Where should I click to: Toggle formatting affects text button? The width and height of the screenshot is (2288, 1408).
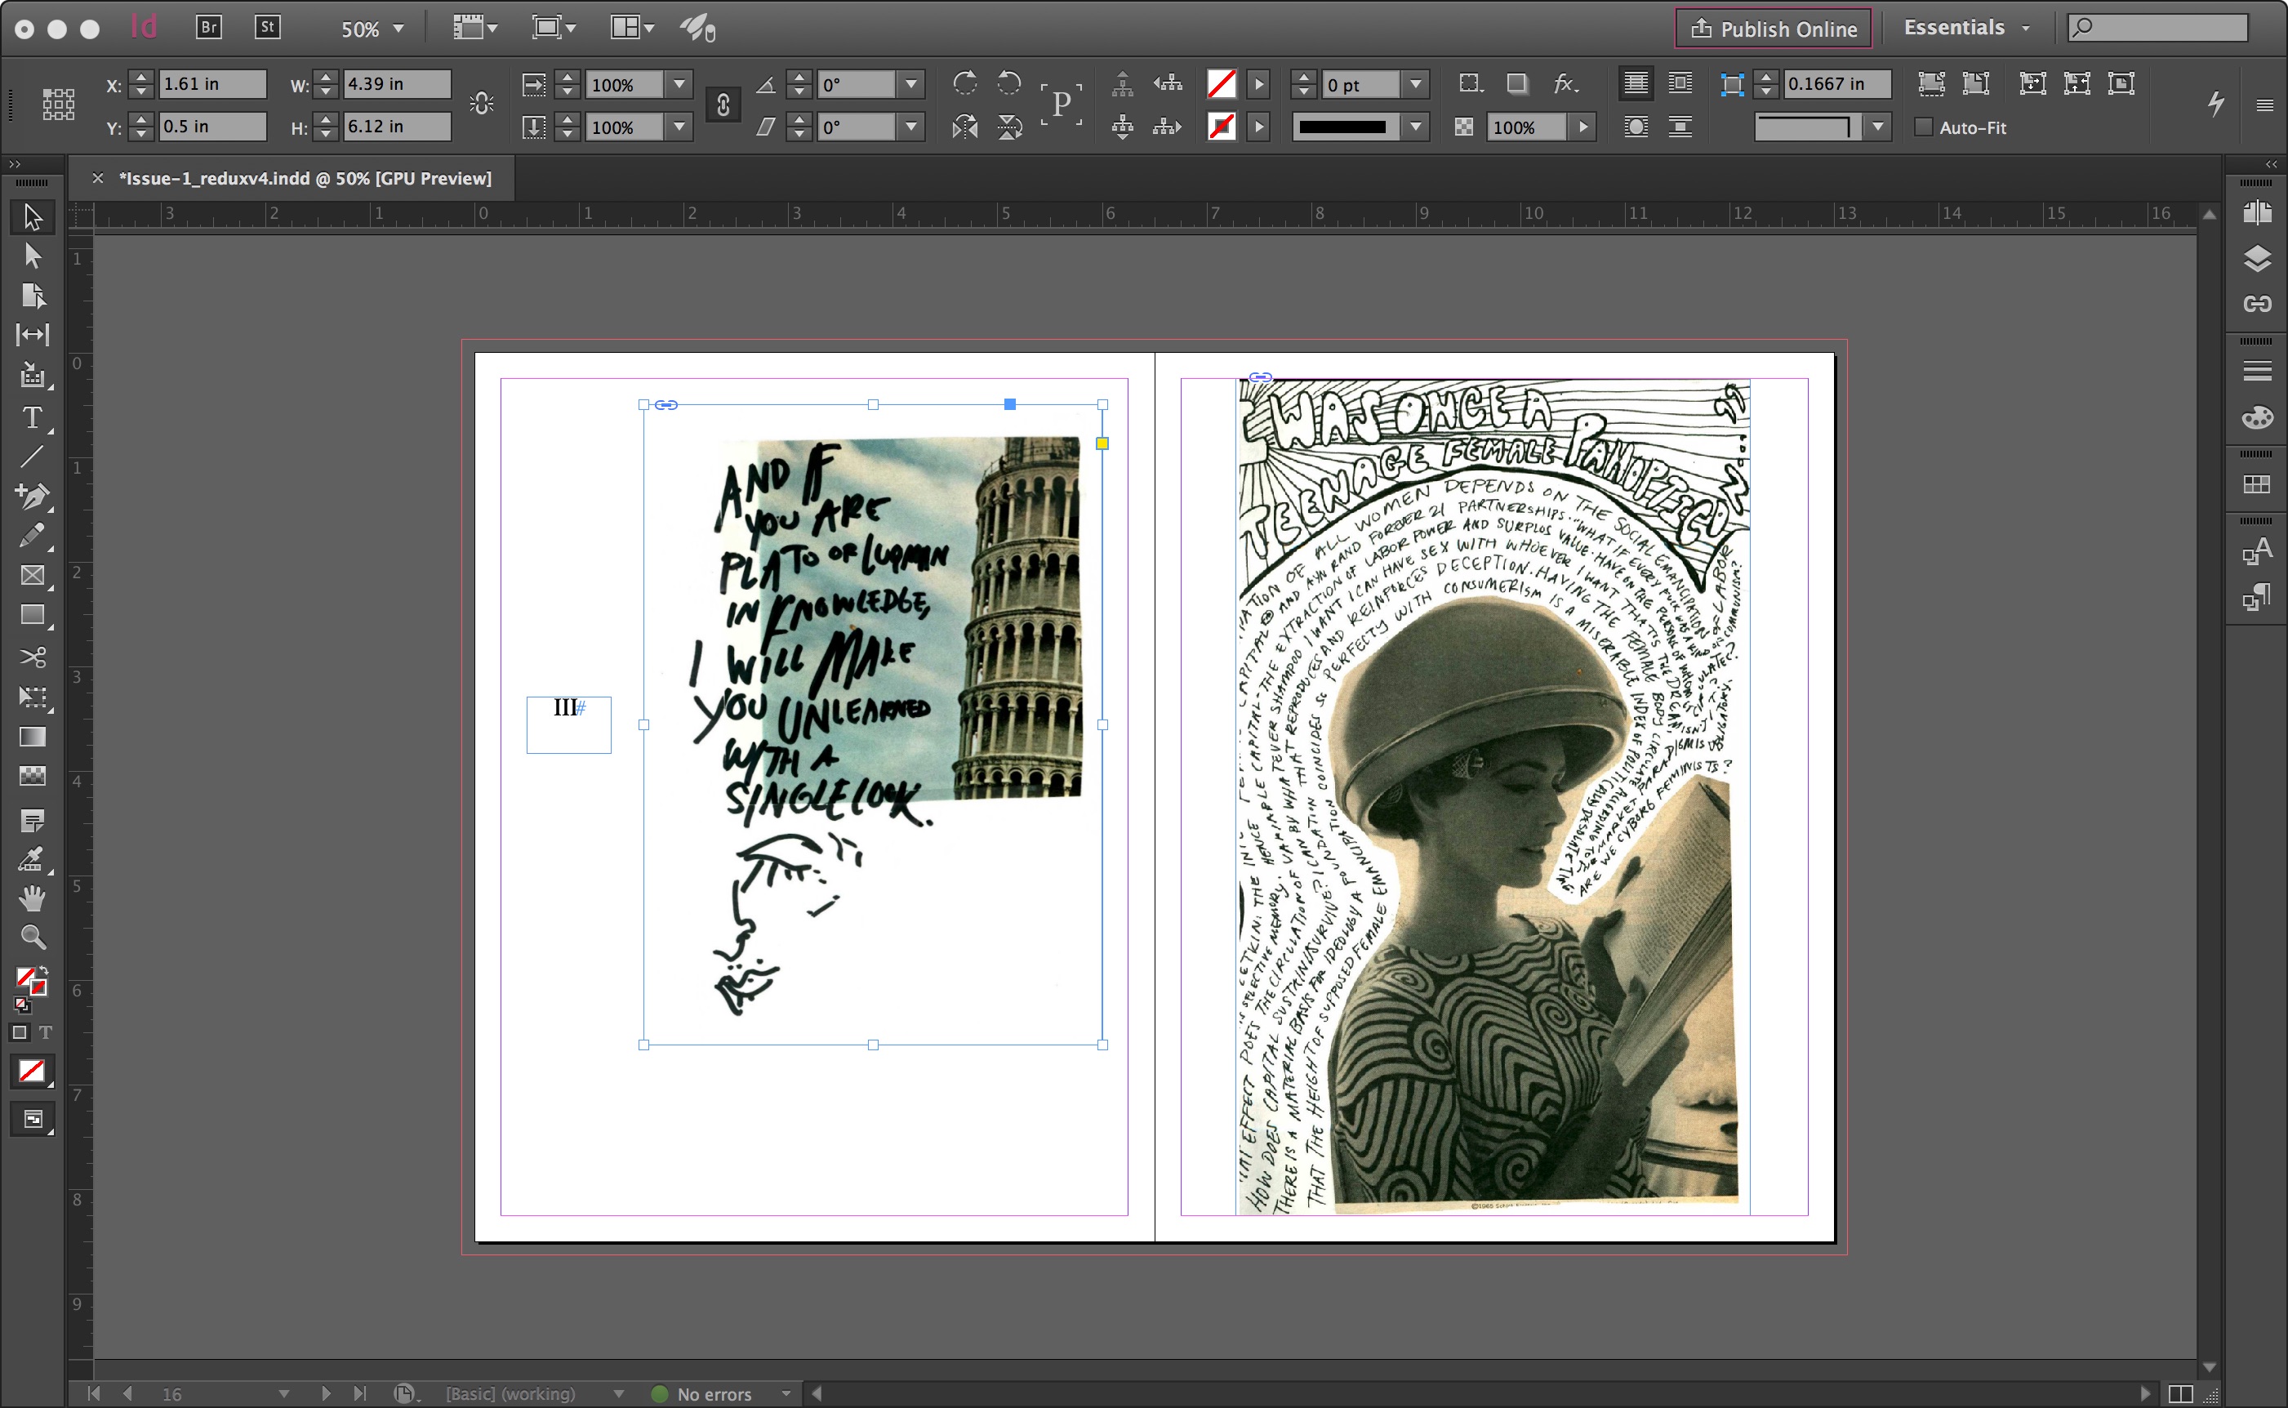[45, 1031]
